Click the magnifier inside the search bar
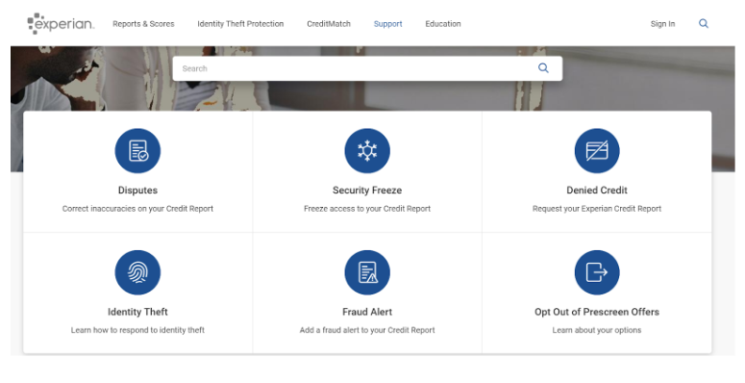 (543, 68)
